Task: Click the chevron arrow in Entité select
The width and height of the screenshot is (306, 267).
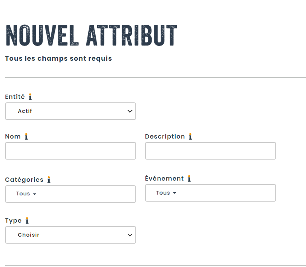Action: pyautogui.click(x=130, y=111)
